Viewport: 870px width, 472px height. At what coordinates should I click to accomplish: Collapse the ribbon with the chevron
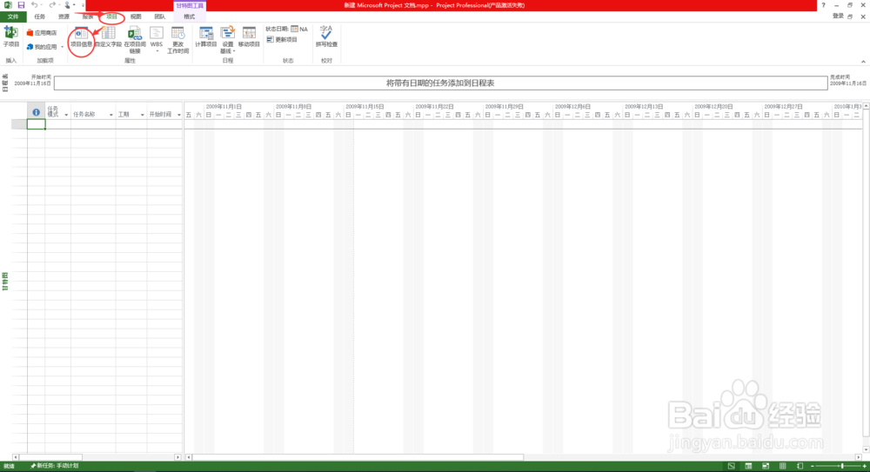[863, 62]
